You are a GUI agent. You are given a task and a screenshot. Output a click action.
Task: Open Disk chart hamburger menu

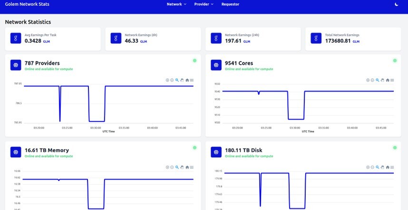point(392,167)
